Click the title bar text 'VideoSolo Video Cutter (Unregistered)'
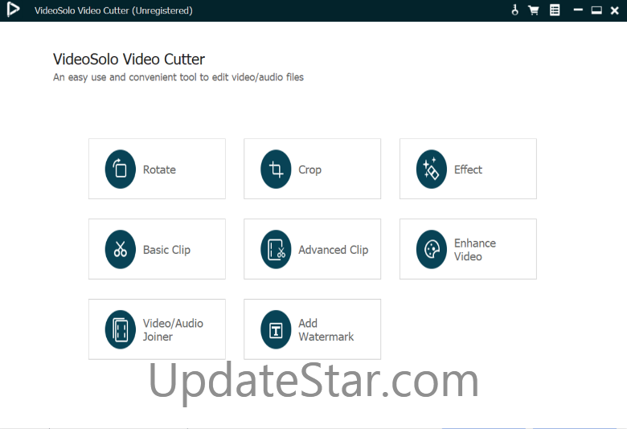 coord(113,10)
